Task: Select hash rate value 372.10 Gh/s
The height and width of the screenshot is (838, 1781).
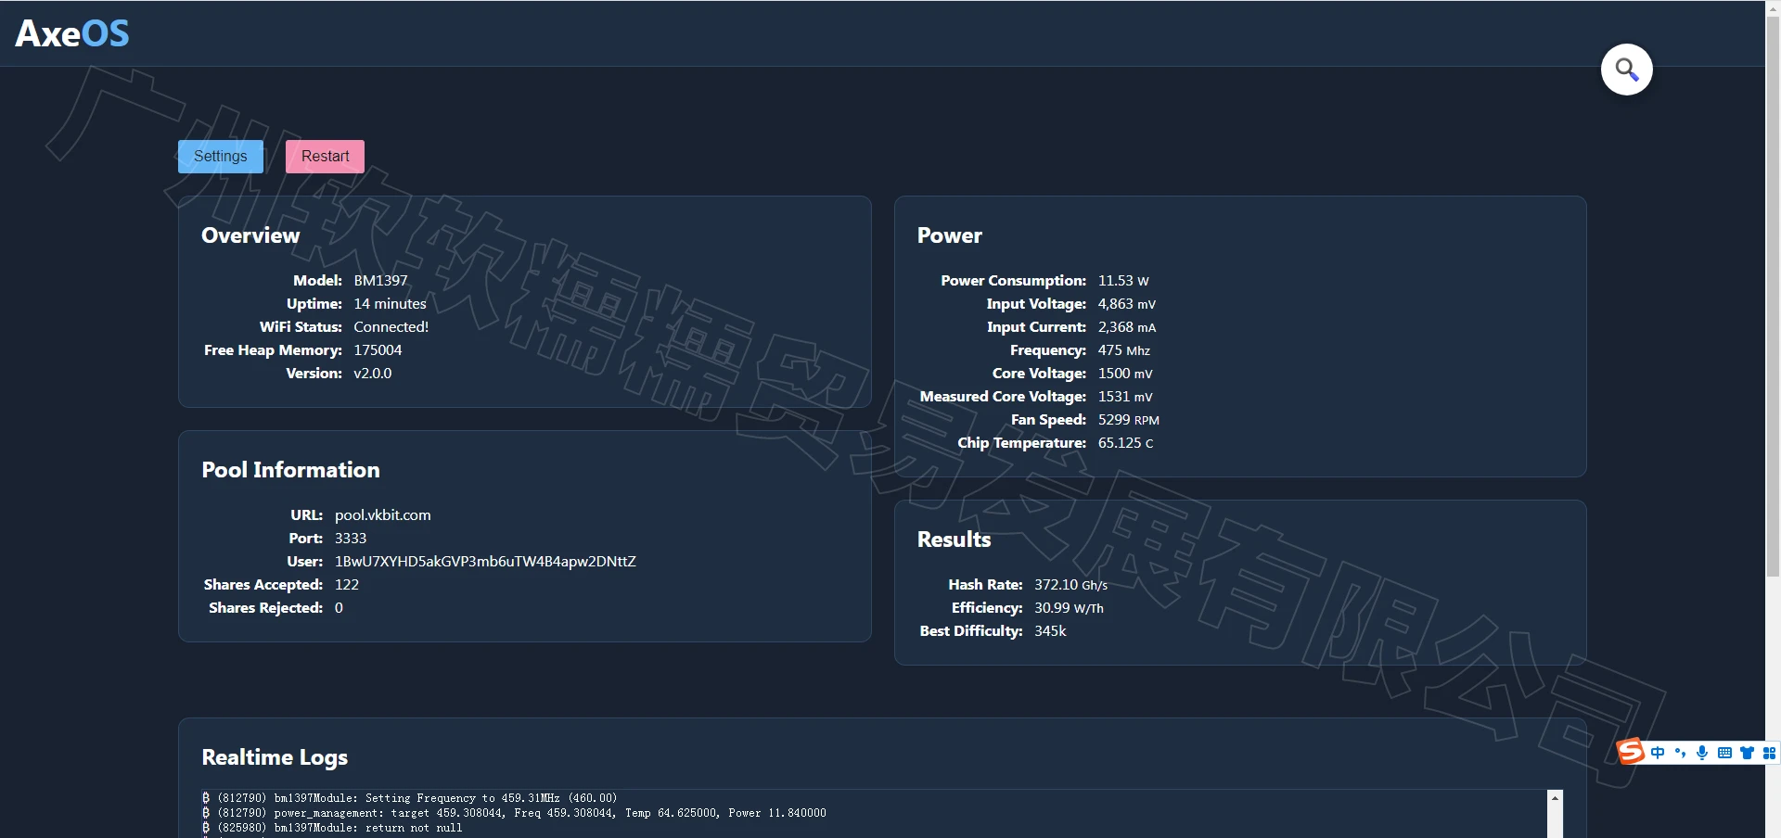Action: (x=1071, y=585)
